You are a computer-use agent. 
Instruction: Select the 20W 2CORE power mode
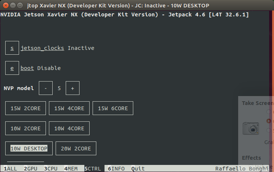[x=76, y=148]
